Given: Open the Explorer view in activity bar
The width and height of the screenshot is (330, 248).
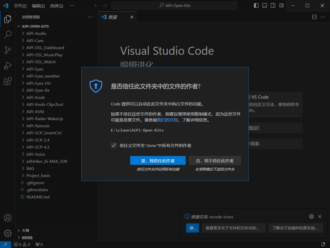Looking at the screenshot, I should point(8,19).
